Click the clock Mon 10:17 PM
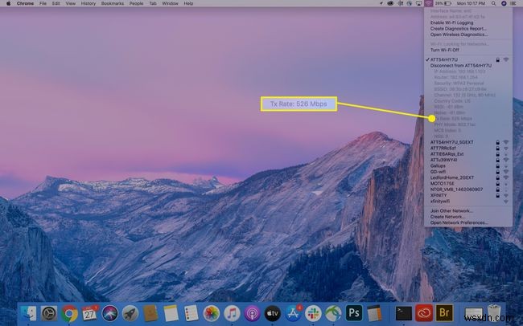The image size is (523, 326). tap(471, 3)
